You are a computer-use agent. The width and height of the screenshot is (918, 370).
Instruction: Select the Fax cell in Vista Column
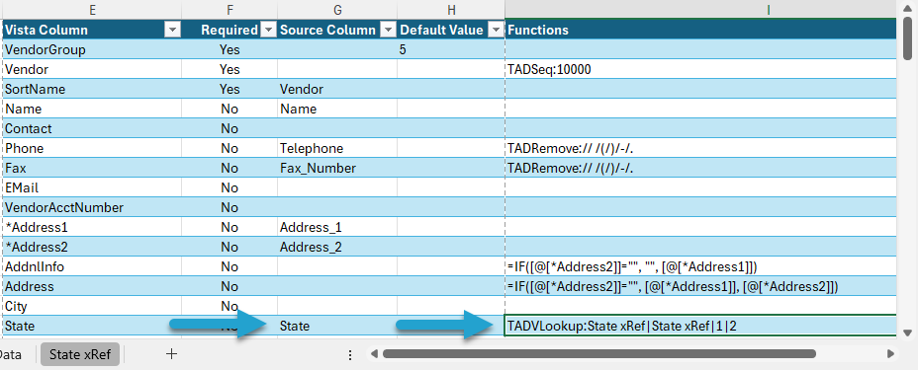pyautogui.click(x=92, y=168)
